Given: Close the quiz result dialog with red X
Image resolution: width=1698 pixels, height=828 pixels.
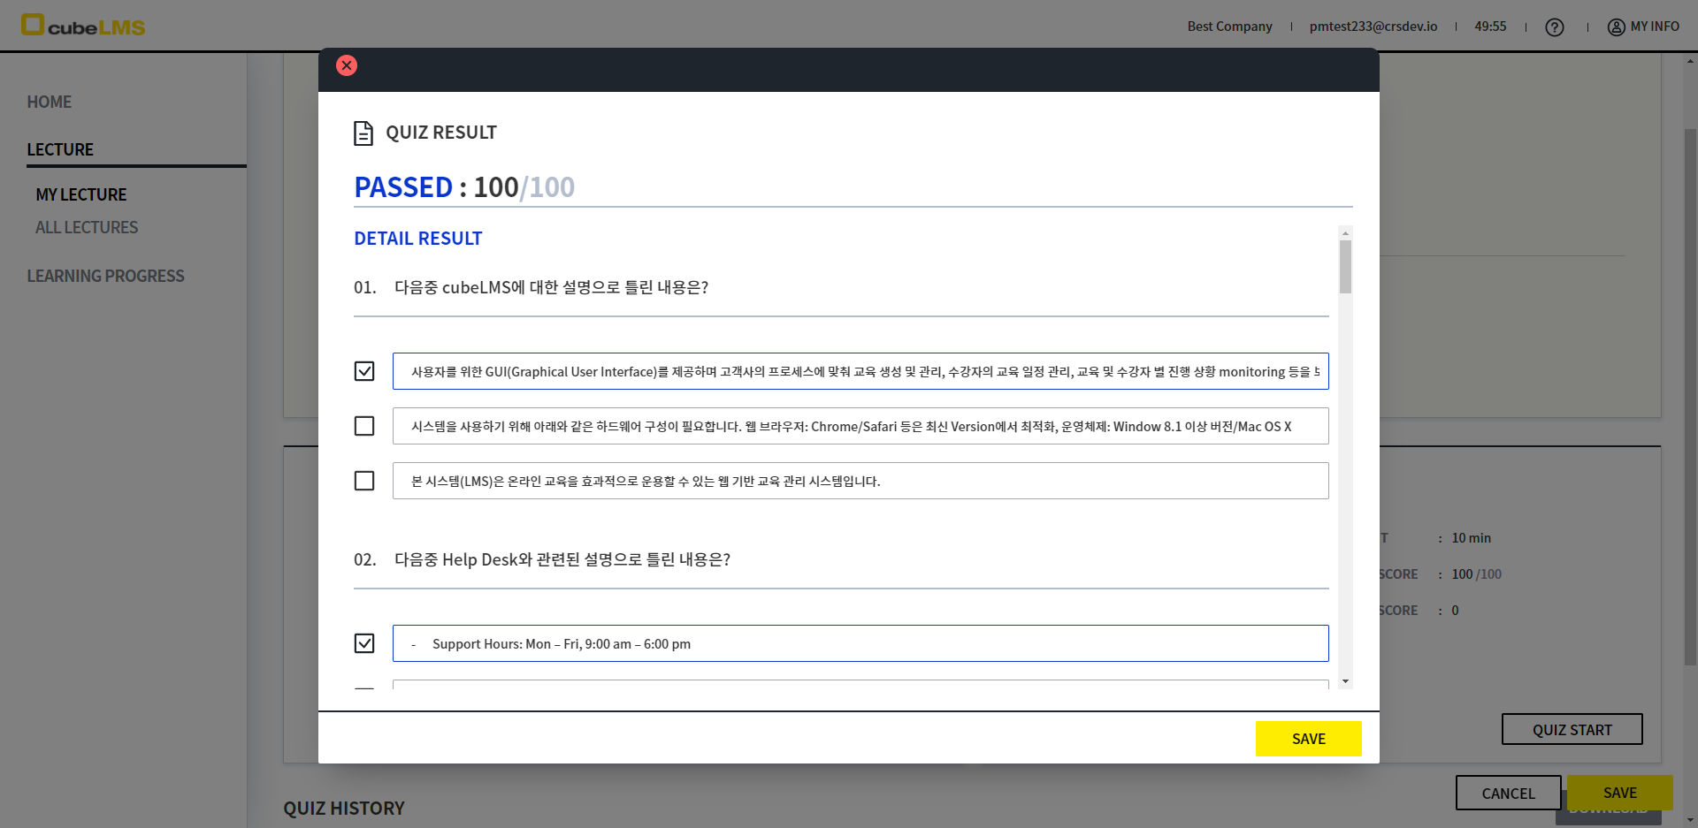Looking at the screenshot, I should click(x=347, y=65).
